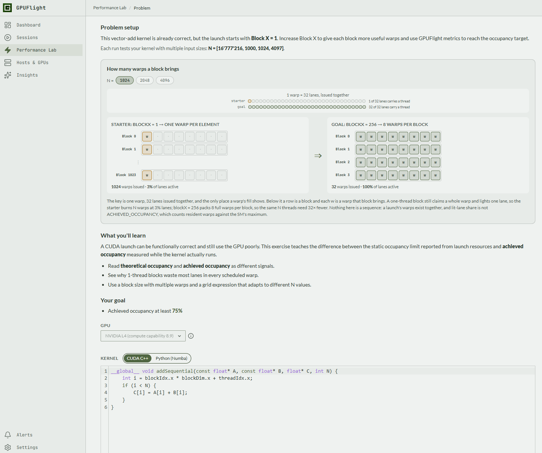This screenshot has height=453, width=542.
Task: Open Dashboard via its grid icon
Action: [x=8, y=25]
